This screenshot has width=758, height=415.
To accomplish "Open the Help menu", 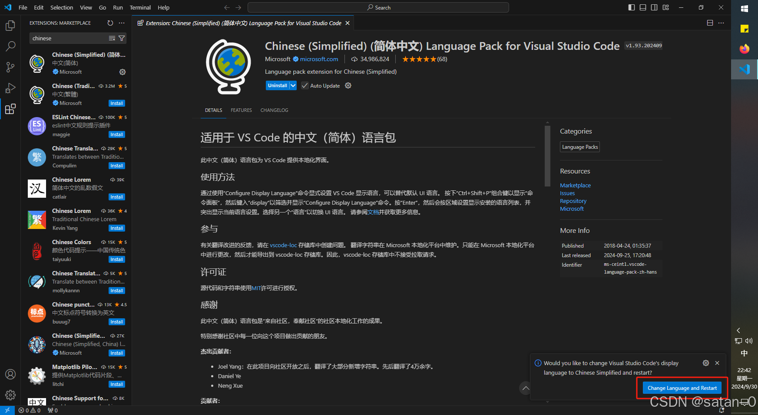I will point(164,7).
